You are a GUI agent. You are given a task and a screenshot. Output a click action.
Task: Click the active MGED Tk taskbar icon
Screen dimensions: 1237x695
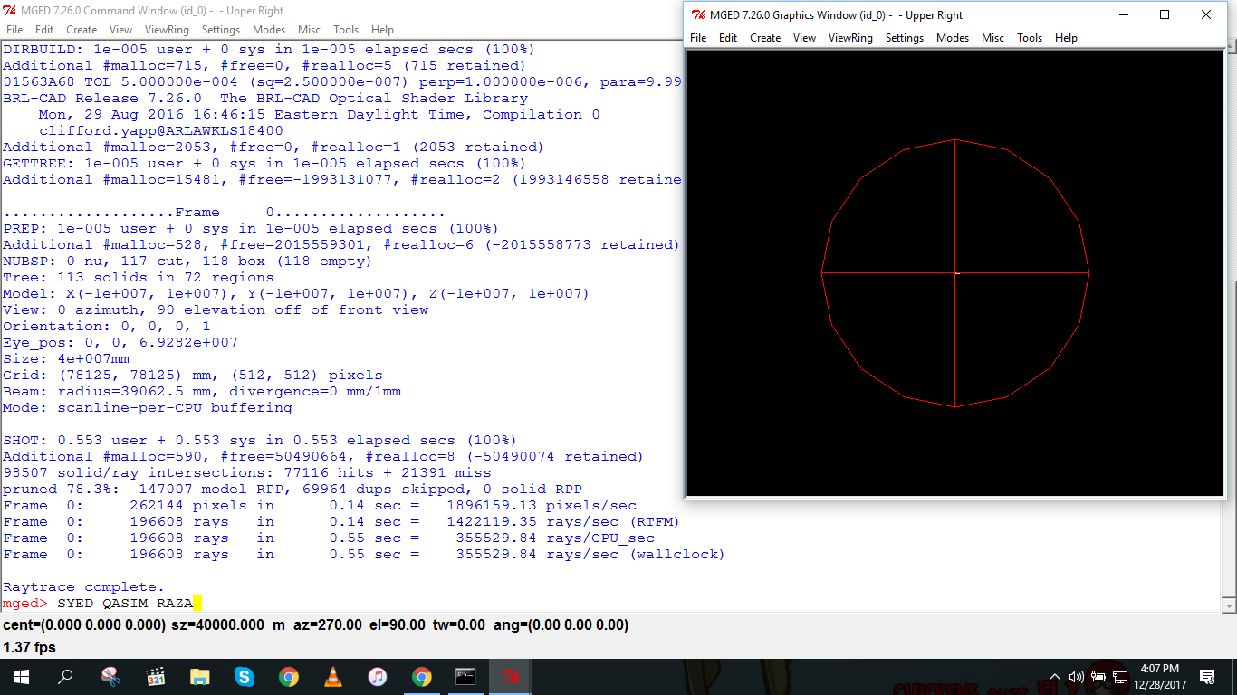click(x=510, y=677)
